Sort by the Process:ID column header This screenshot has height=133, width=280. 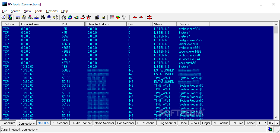point(193,24)
